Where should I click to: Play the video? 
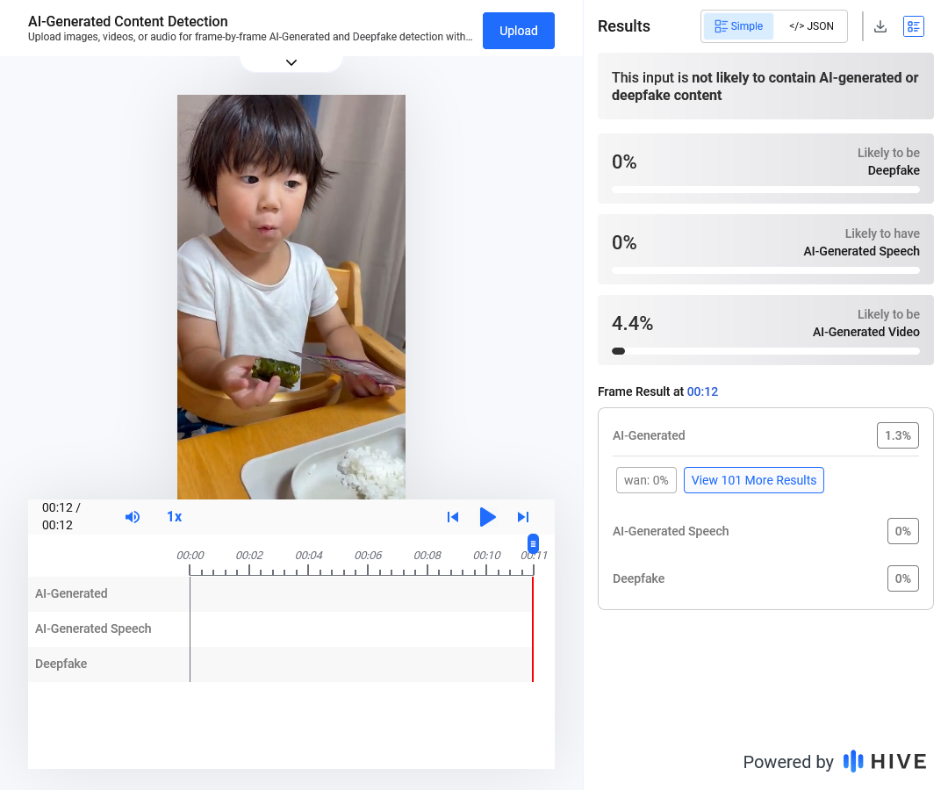[x=487, y=517]
